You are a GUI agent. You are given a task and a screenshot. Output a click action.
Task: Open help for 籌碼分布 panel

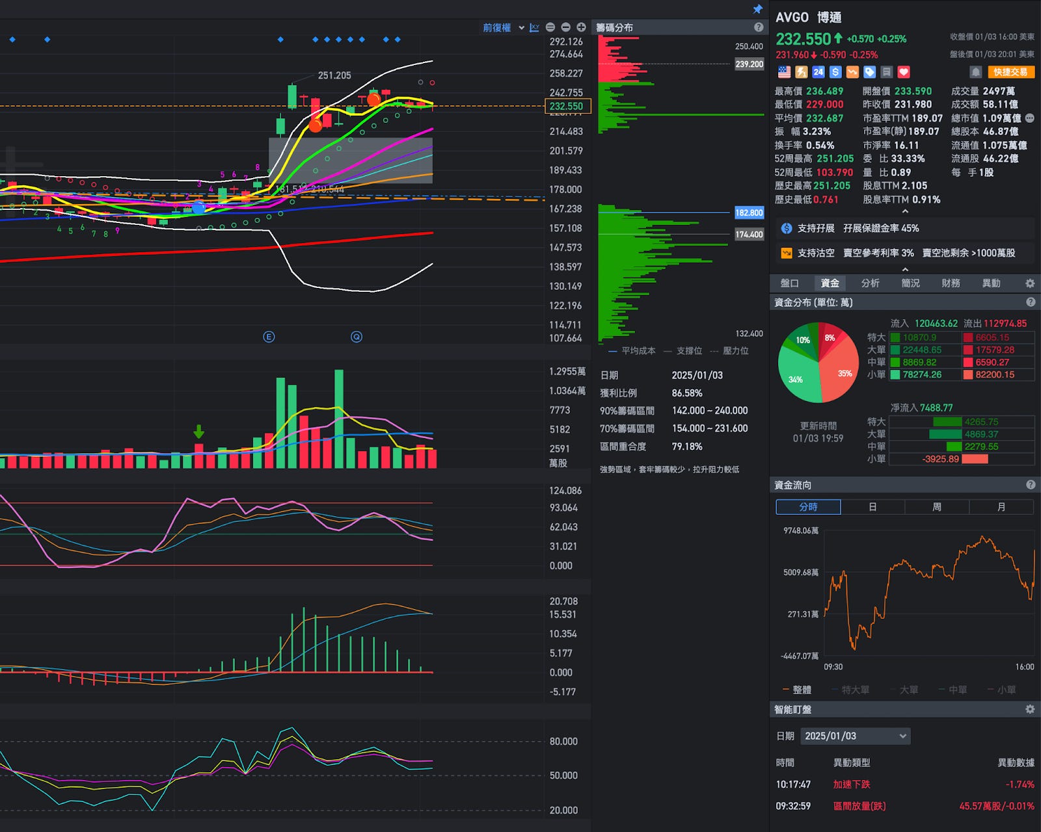pyautogui.click(x=759, y=27)
